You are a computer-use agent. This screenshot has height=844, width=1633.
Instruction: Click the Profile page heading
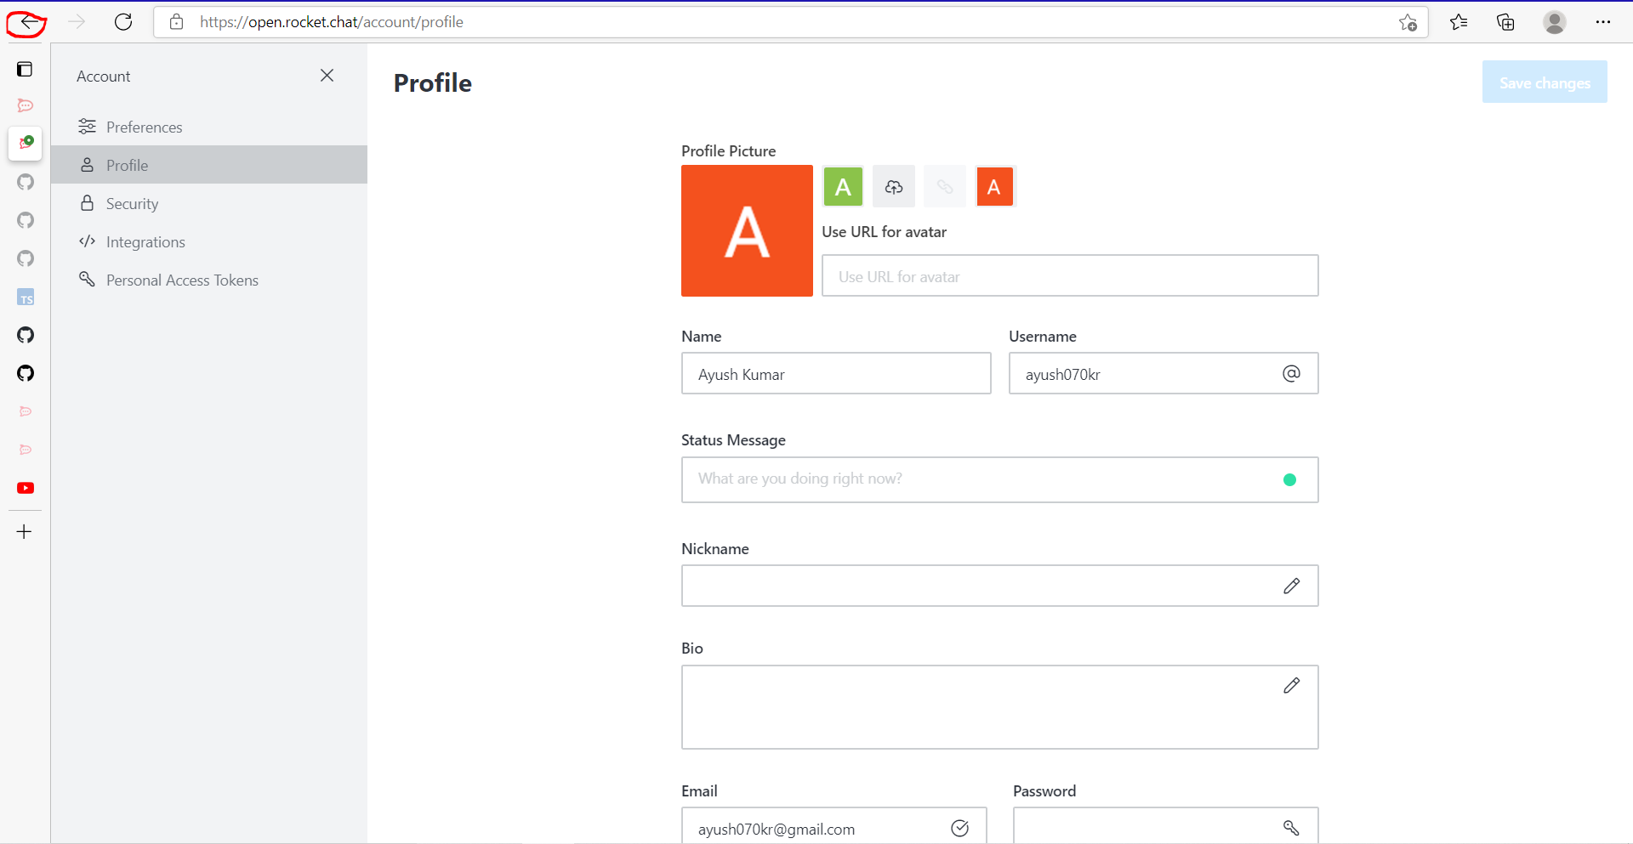(432, 83)
